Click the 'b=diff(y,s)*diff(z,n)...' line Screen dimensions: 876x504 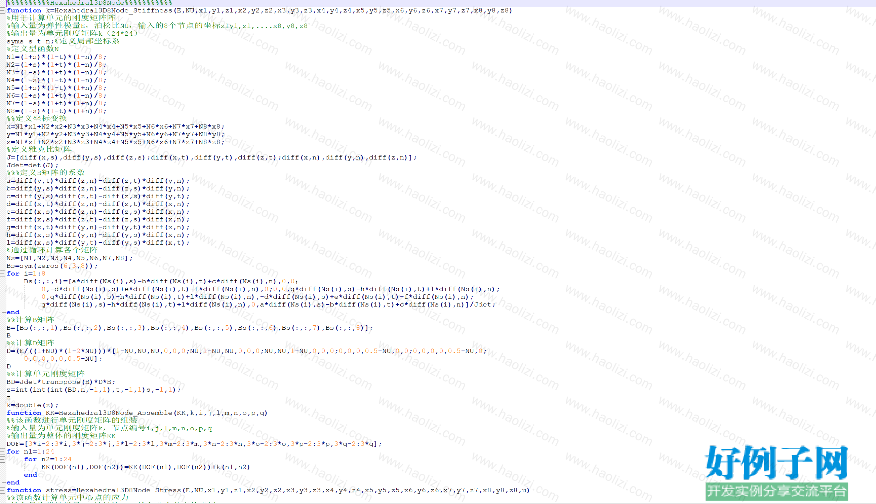point(98,188)
